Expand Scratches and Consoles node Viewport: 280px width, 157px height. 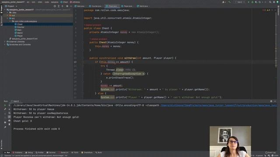(x=5, y=44)
